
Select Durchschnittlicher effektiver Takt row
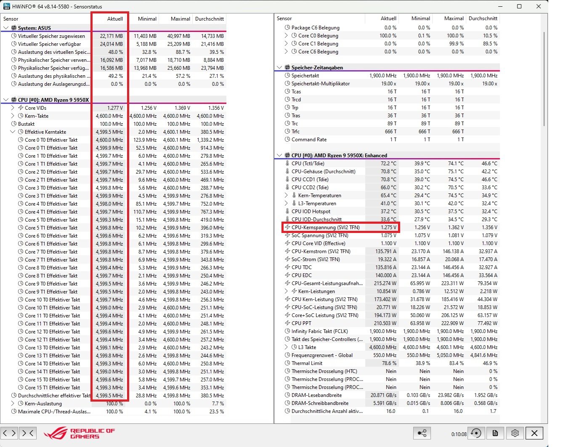coord(114,395)
